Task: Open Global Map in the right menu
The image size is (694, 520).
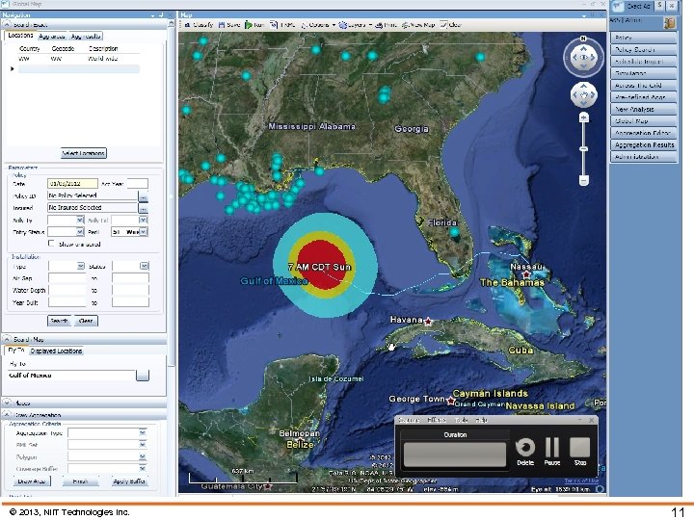Action: (644, 120)
